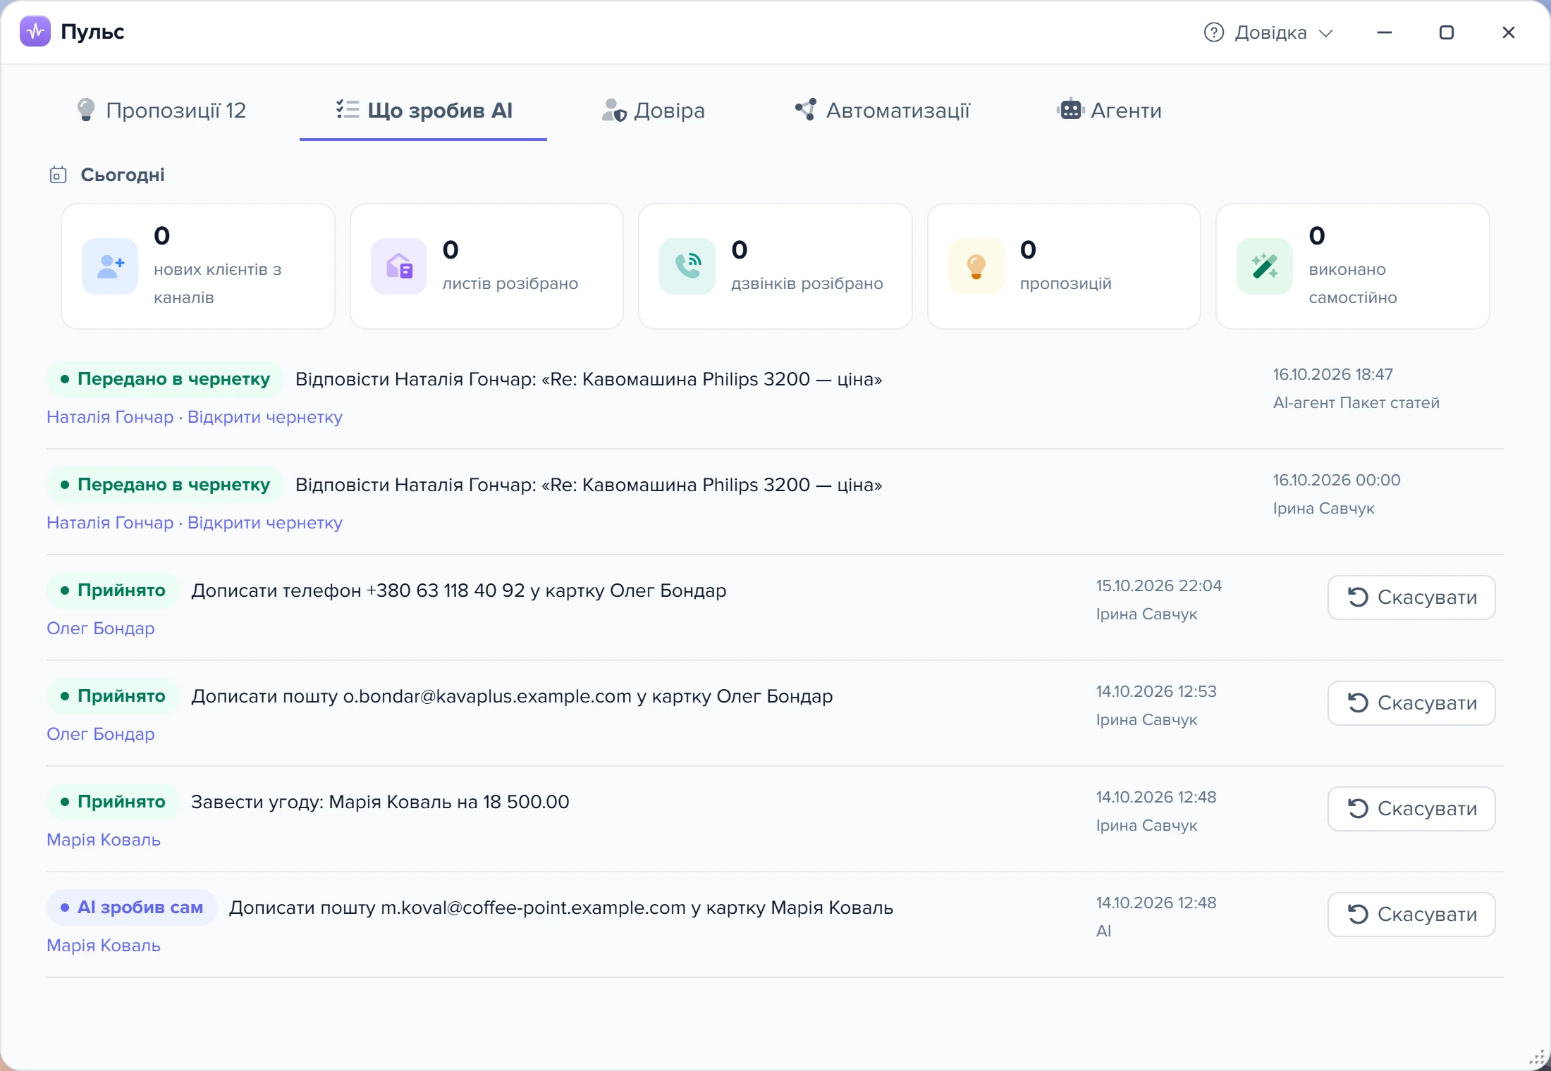Click the robot icon on Агенти tab
Screen dimensions: 1551x1071
coord(1070,109)
